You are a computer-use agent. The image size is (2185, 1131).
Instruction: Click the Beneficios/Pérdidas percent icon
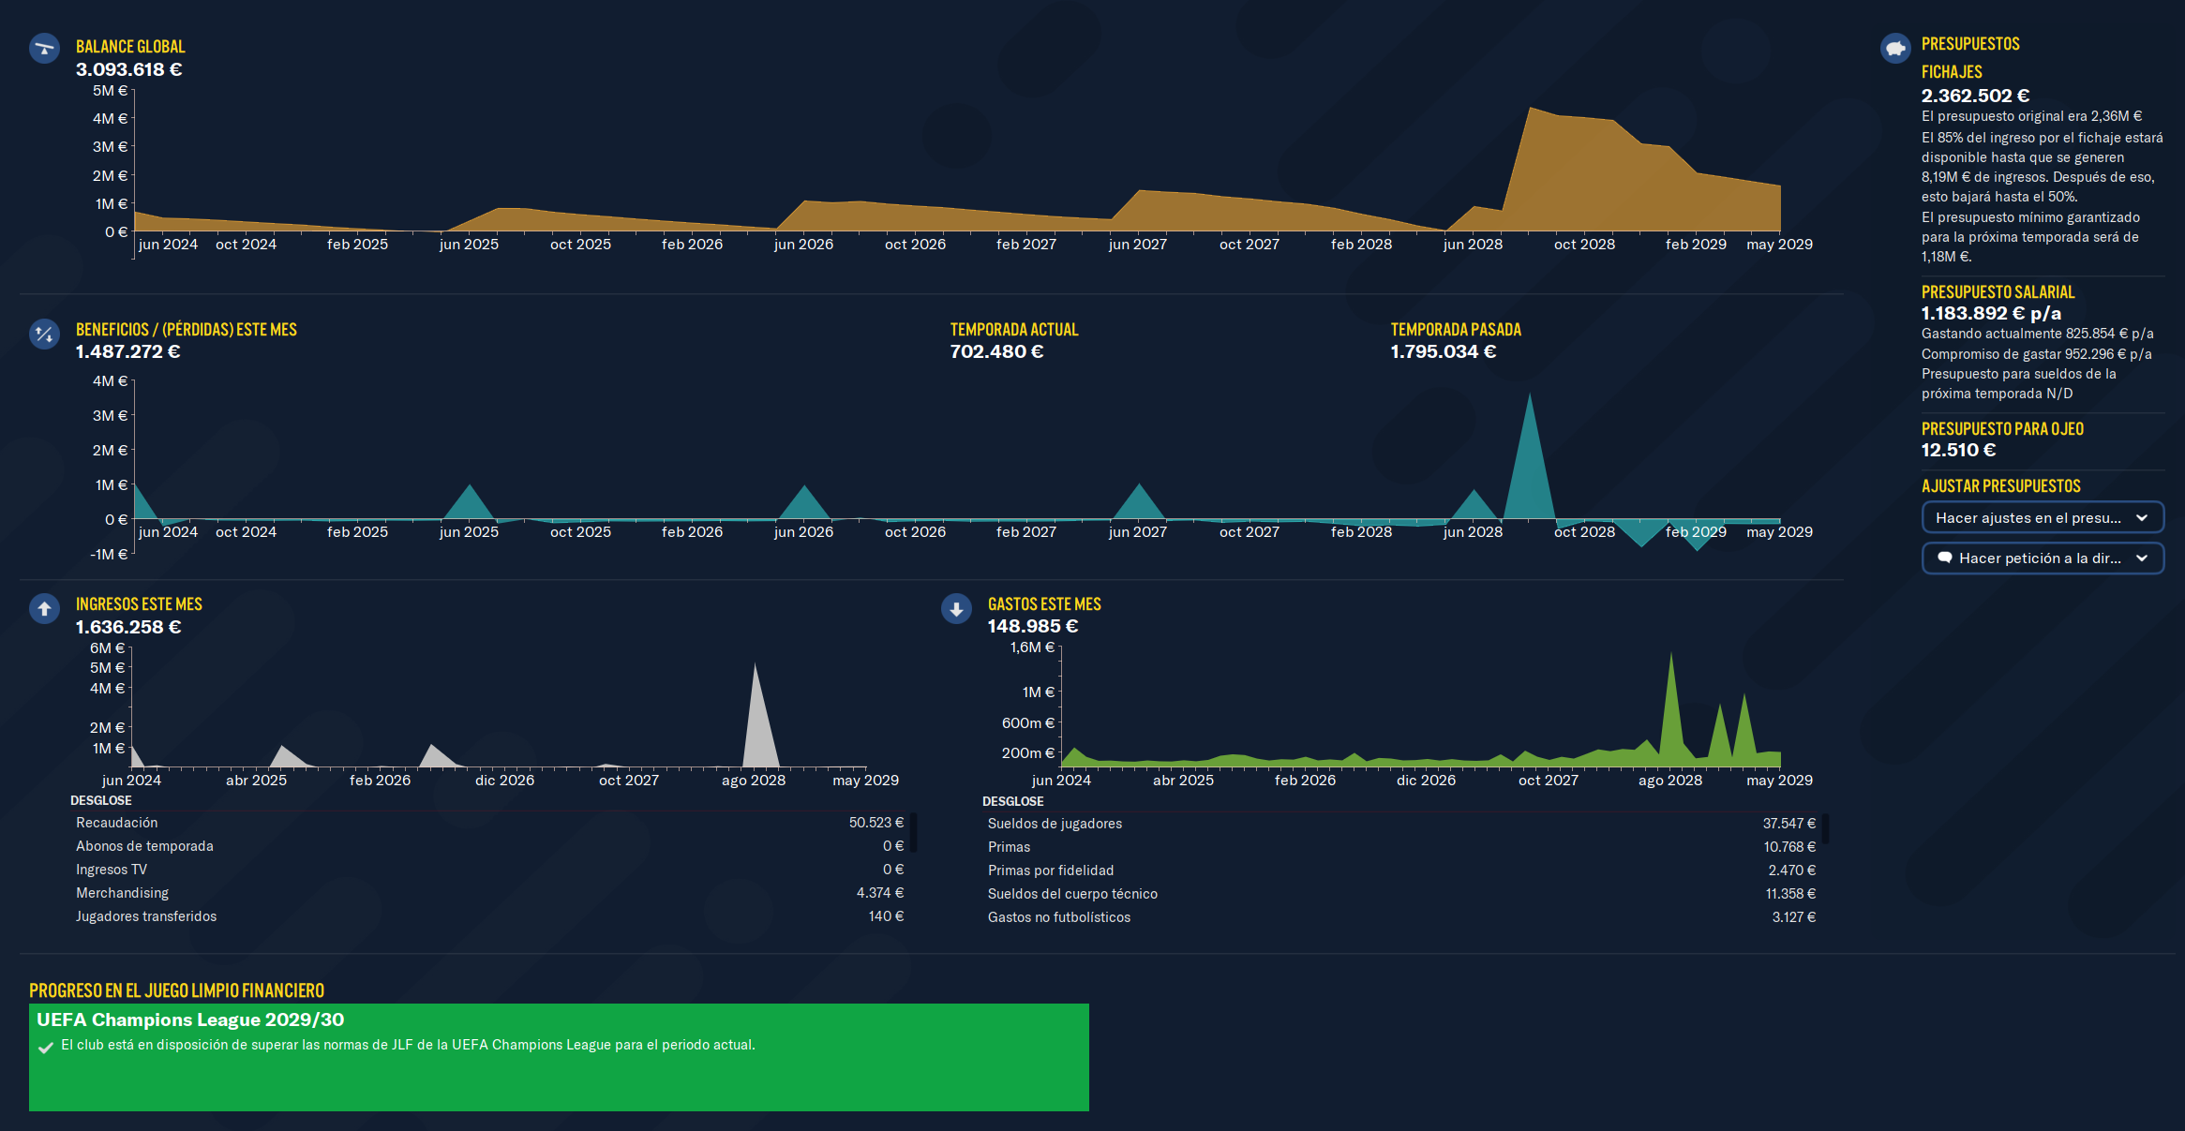click(44, 334)
